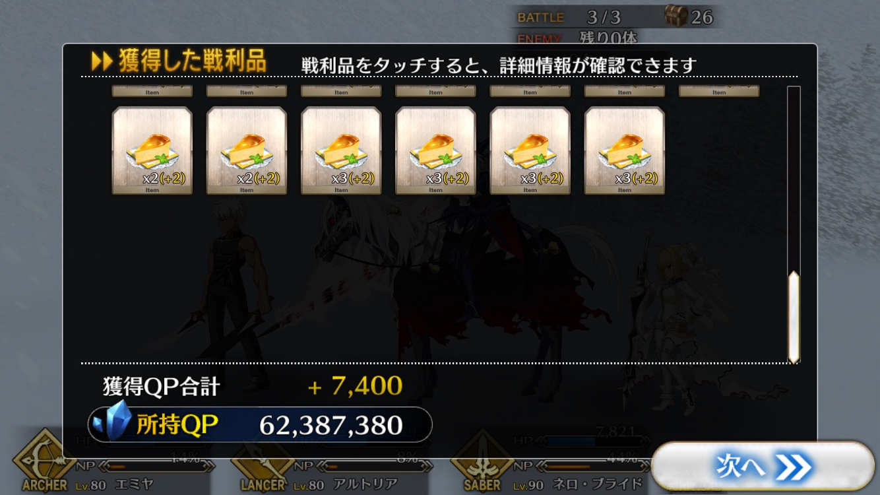The image size is (880, 495).
Task: Click the 次へ next button
Action: (763, 467)
